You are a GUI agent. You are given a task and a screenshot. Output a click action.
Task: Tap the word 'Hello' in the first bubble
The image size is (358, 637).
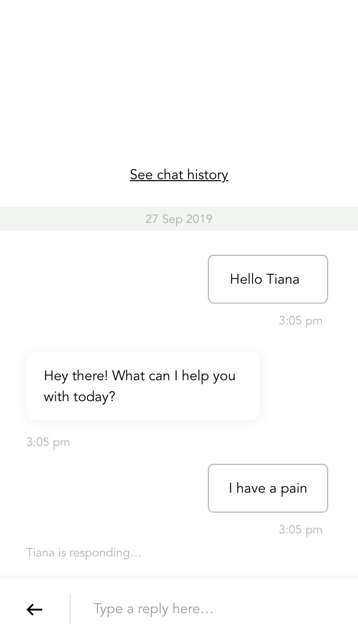(246, 279)
